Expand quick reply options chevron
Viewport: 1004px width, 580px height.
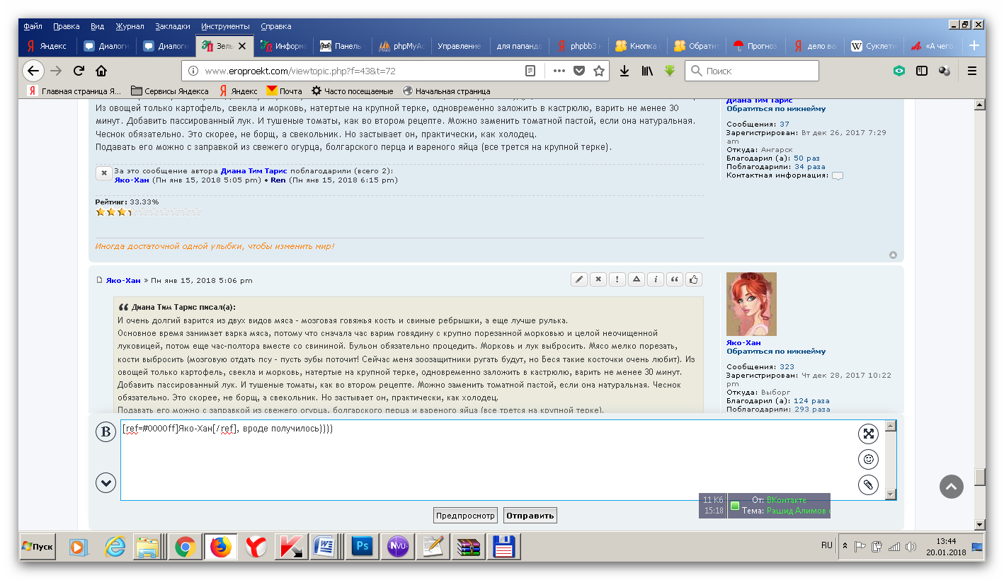pyautogui.click(x=105, y=483)
